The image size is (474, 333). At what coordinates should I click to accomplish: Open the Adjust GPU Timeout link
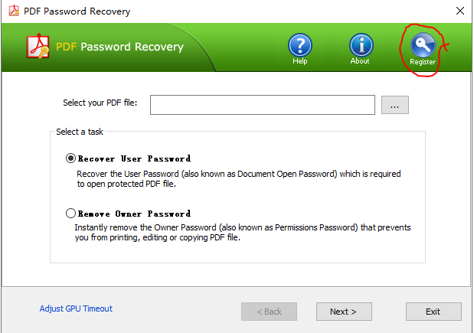76,309
